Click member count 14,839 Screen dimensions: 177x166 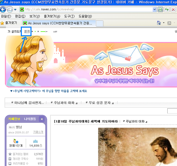click(x=34, y=146)
